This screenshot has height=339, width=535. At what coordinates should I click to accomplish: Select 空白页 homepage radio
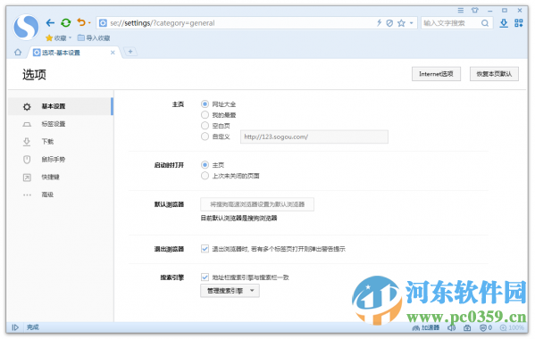pos(205,126)
